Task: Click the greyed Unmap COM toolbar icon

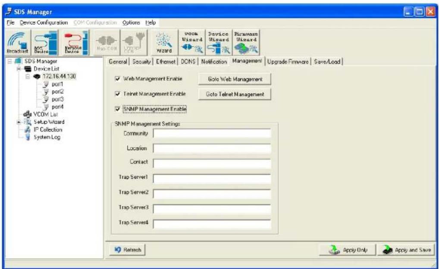Action: pyautogui.click(x=134, y=43)
